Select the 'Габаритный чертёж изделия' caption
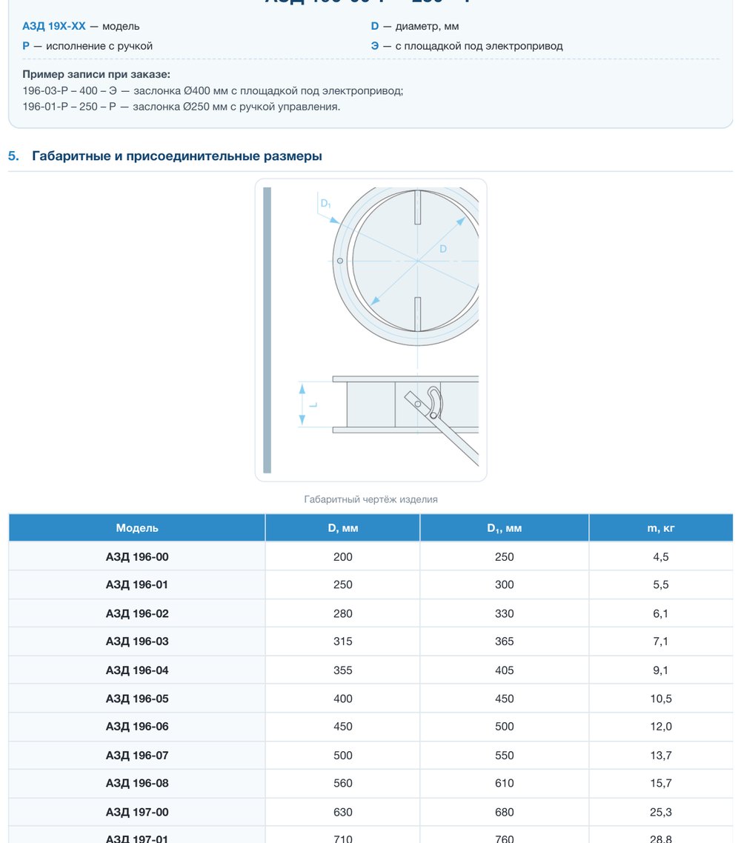 click(370, 499)
